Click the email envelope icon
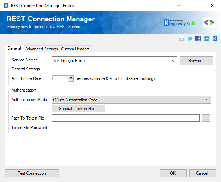The image size is (221, 182). (181, 38)
